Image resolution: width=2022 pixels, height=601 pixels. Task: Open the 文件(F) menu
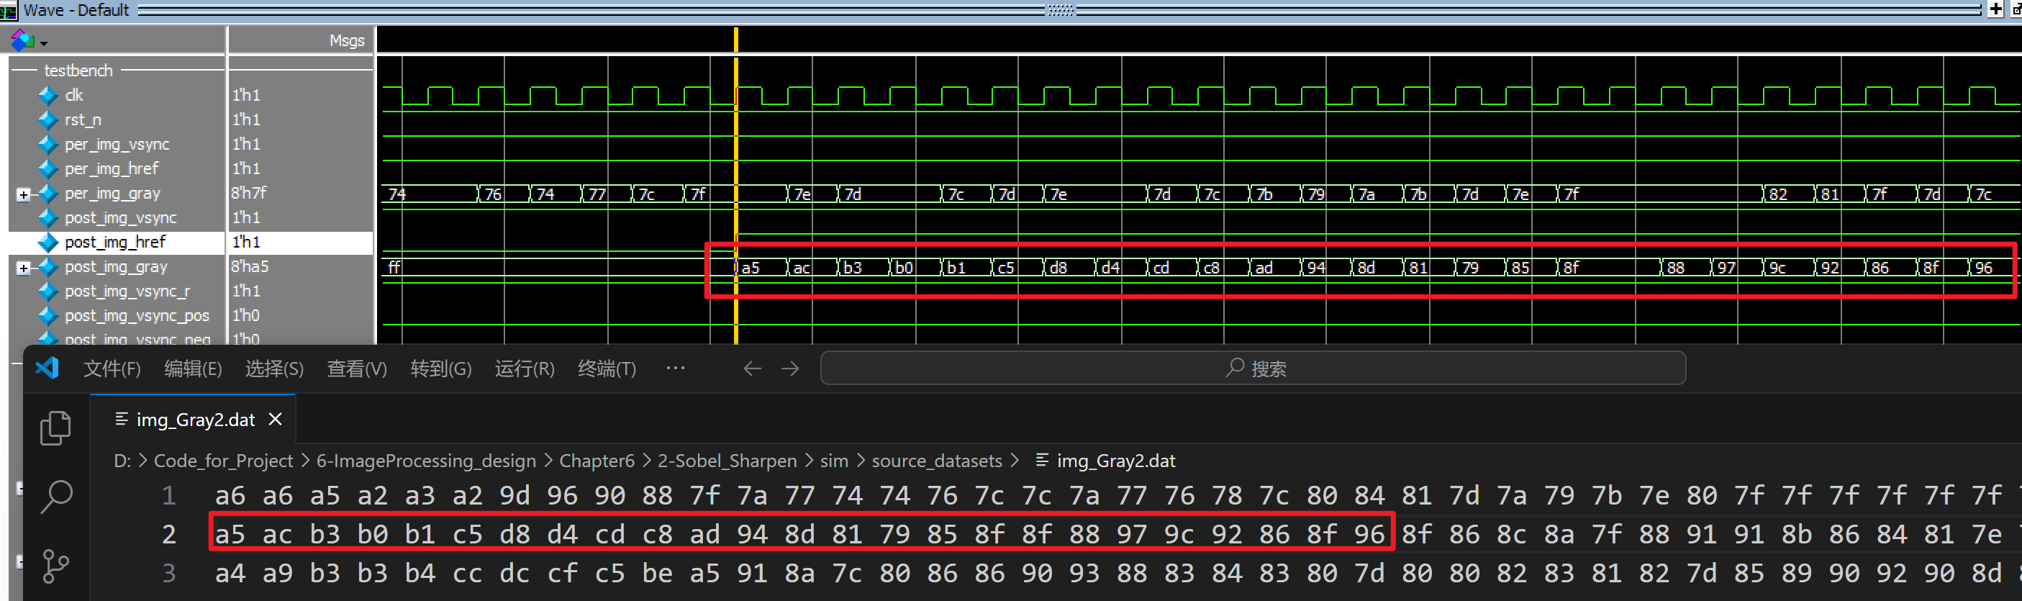pyautogui.click(x=112, y=369)
